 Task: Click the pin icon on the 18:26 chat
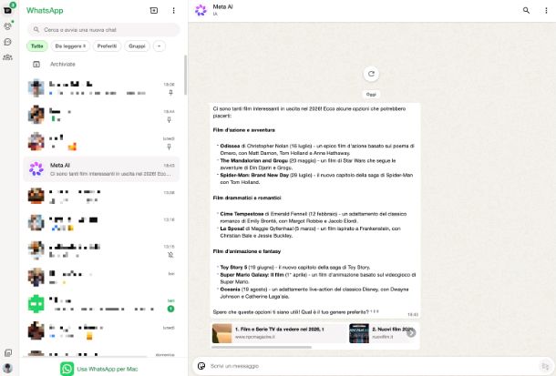[170, 93]
